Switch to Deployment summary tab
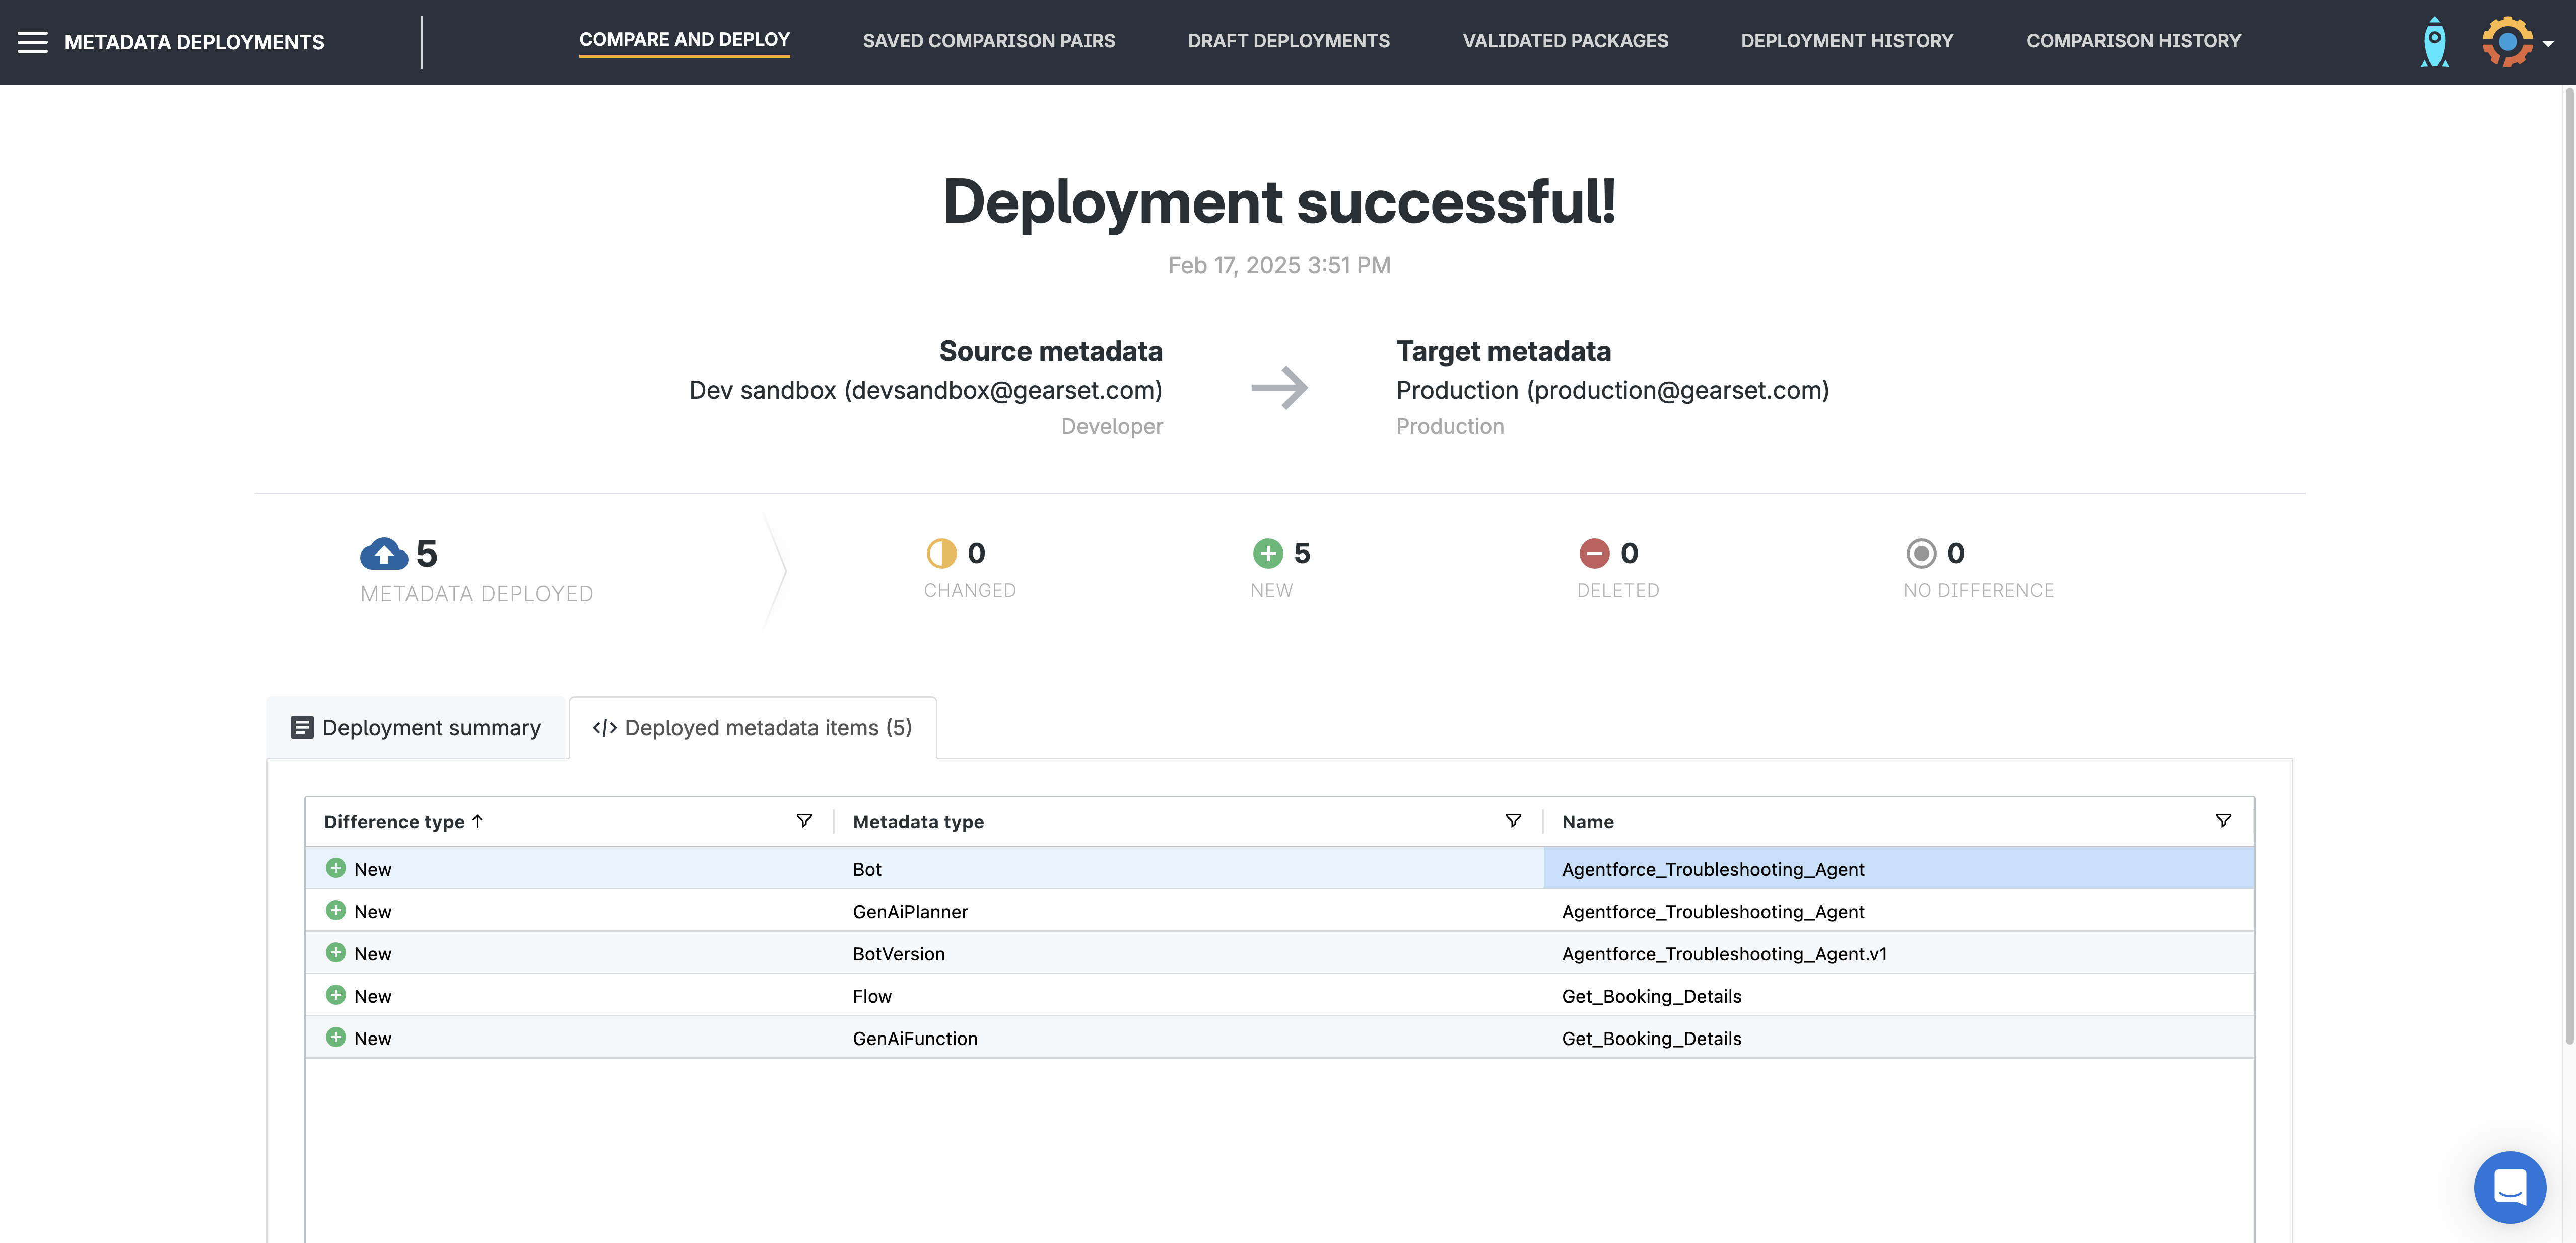Viewport: 2576px width, 1243px height. pos(416,728)
